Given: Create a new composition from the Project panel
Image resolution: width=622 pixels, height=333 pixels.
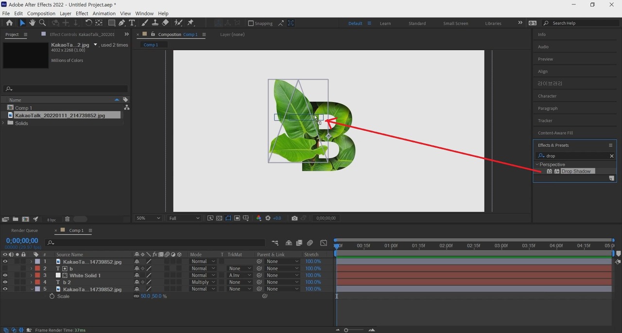Looking at the screenshot, I should 26,219.
